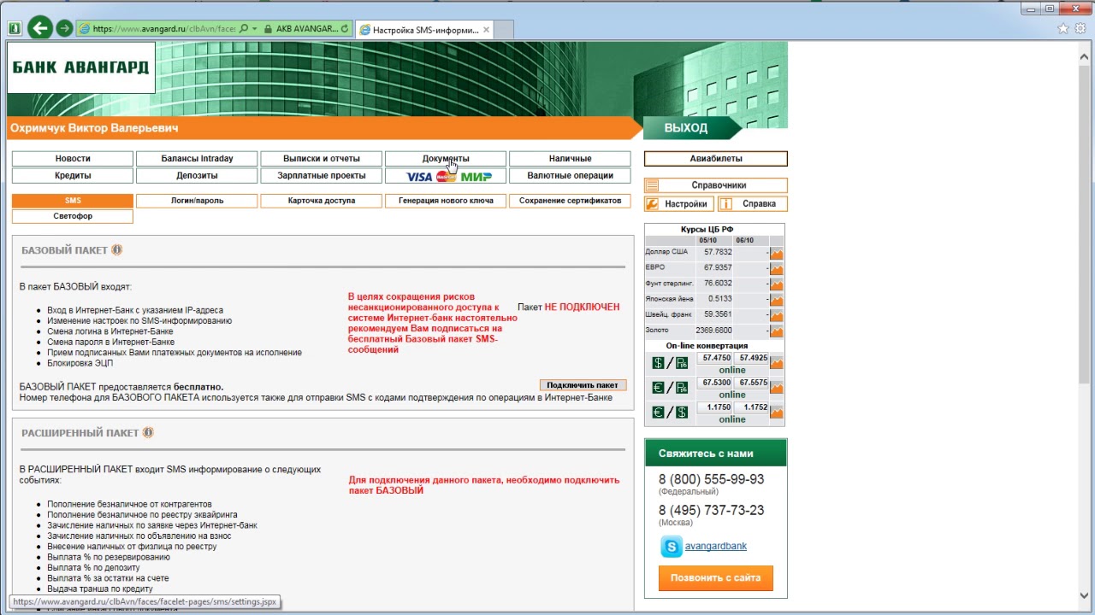Image resolution: width=1095 pixels, height=615 pixels.
Task: Open the chart for Японская йена rate
Action: point(776,299)
